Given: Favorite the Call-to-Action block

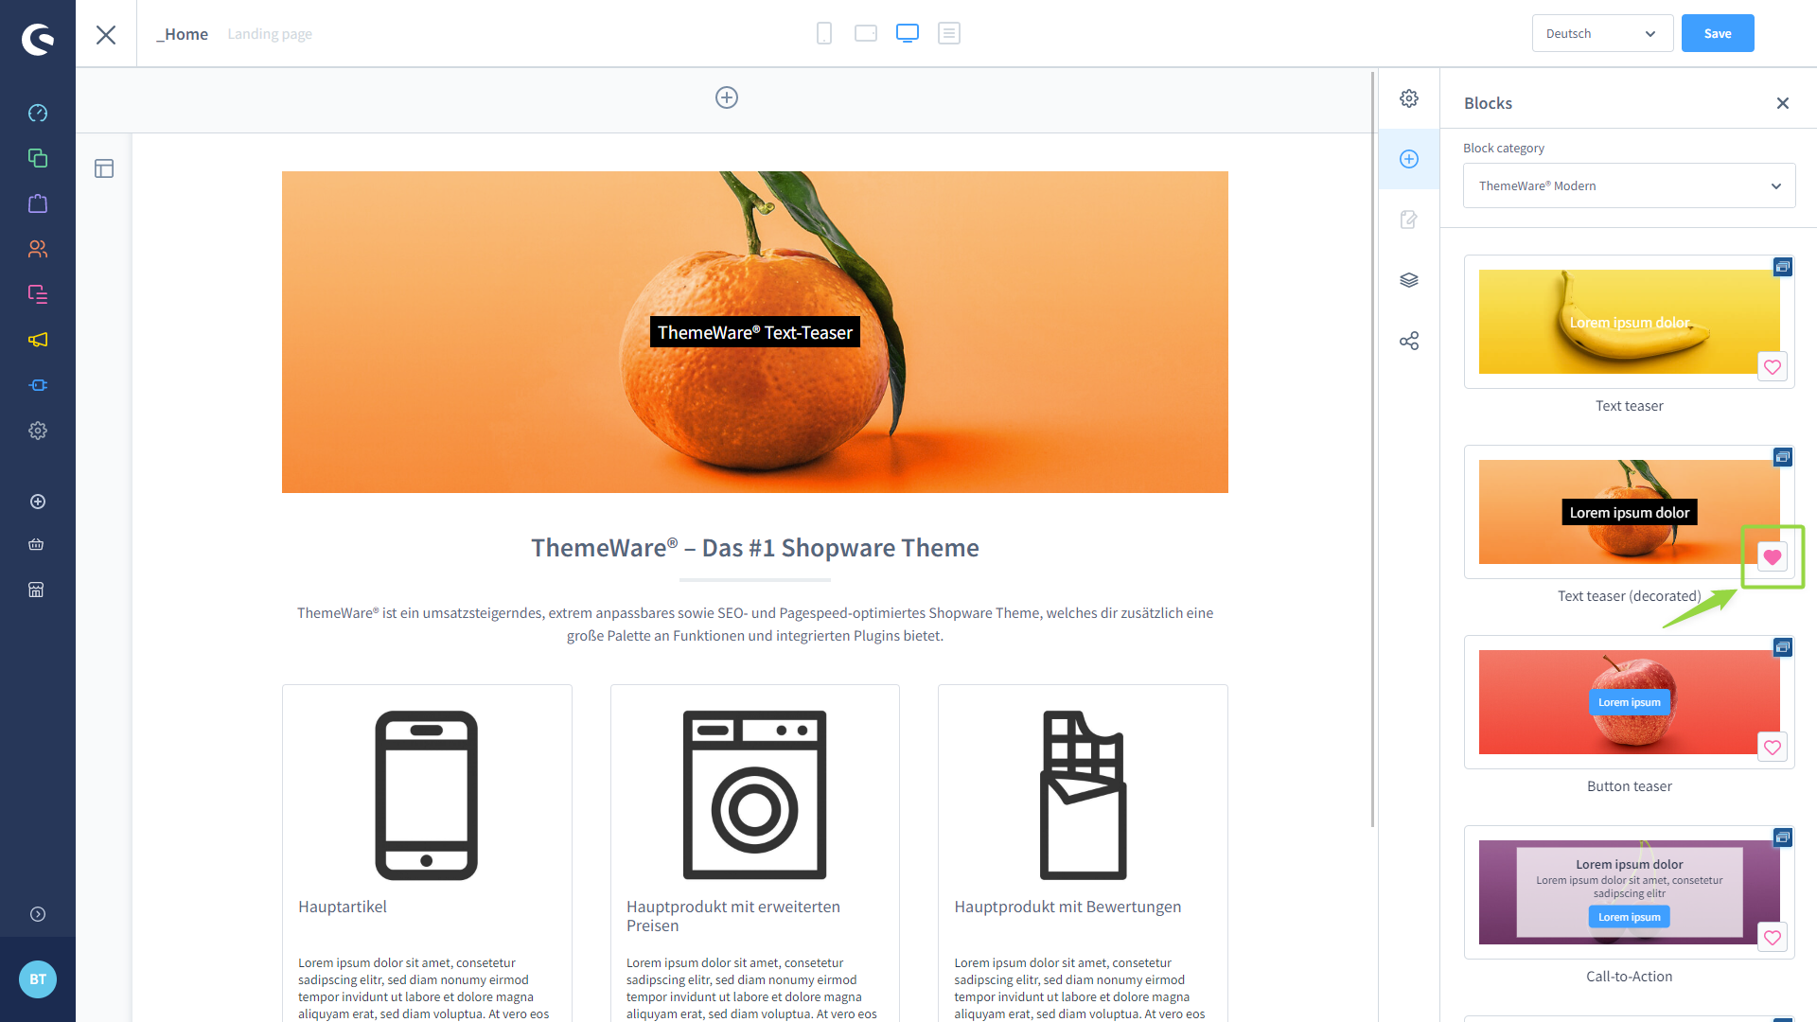Looking at the screenshot, I should tap(1773, 938).
